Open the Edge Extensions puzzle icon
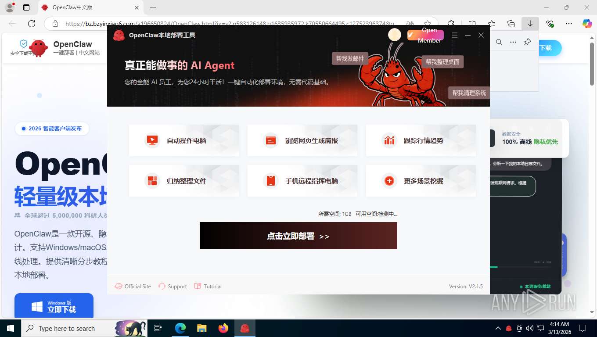The image size is (597, 337). tap(451, 24)
